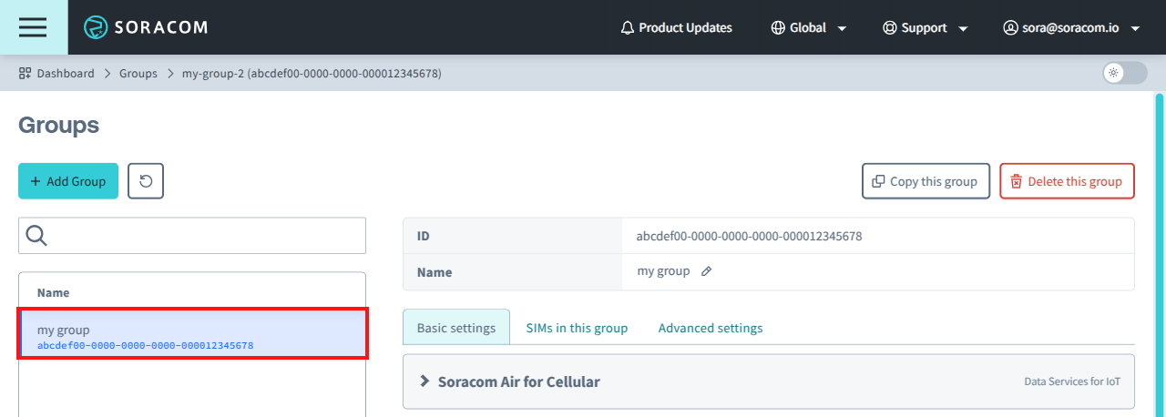
Task: Click the Product Updates bell icon
Action: point(627,28)
